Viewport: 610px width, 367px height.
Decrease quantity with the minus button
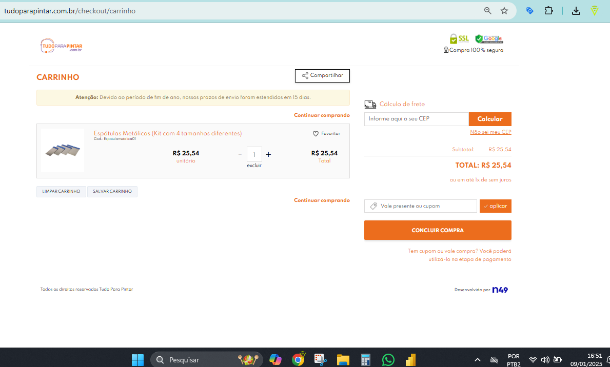tap(240, 154)
